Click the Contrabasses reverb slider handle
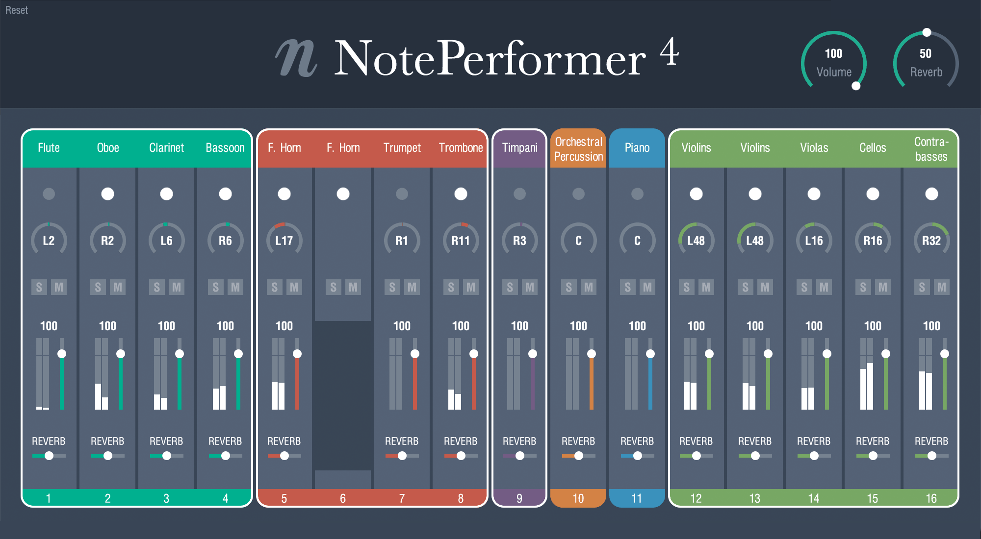 (932, 456)
